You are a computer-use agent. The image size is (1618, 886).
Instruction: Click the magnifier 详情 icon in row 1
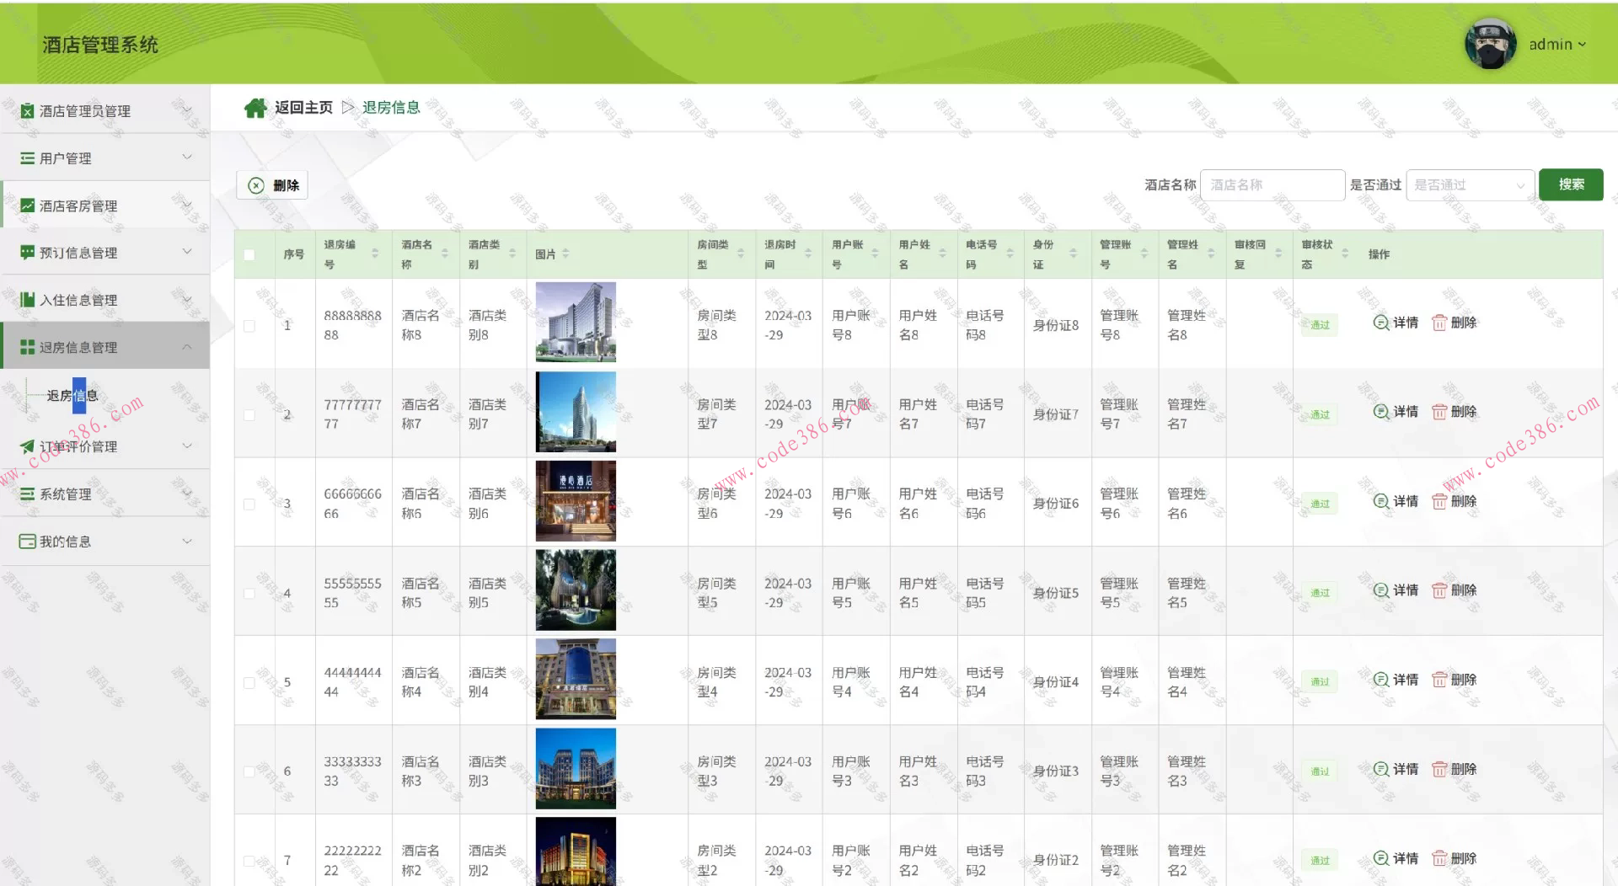tap(1380, 323)
